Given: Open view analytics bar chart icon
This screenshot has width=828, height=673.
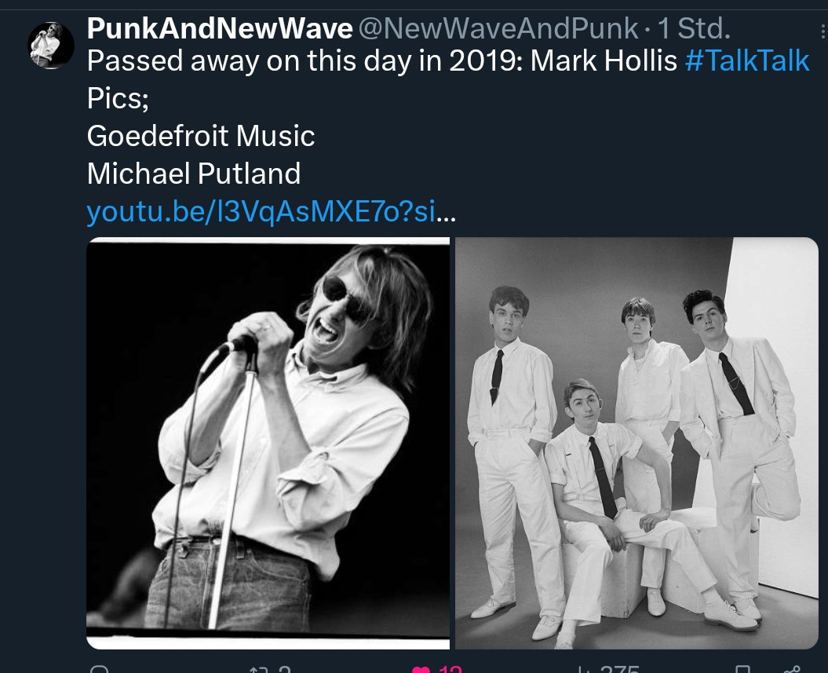Looking at the screenshot, I should tap(584, 670).
